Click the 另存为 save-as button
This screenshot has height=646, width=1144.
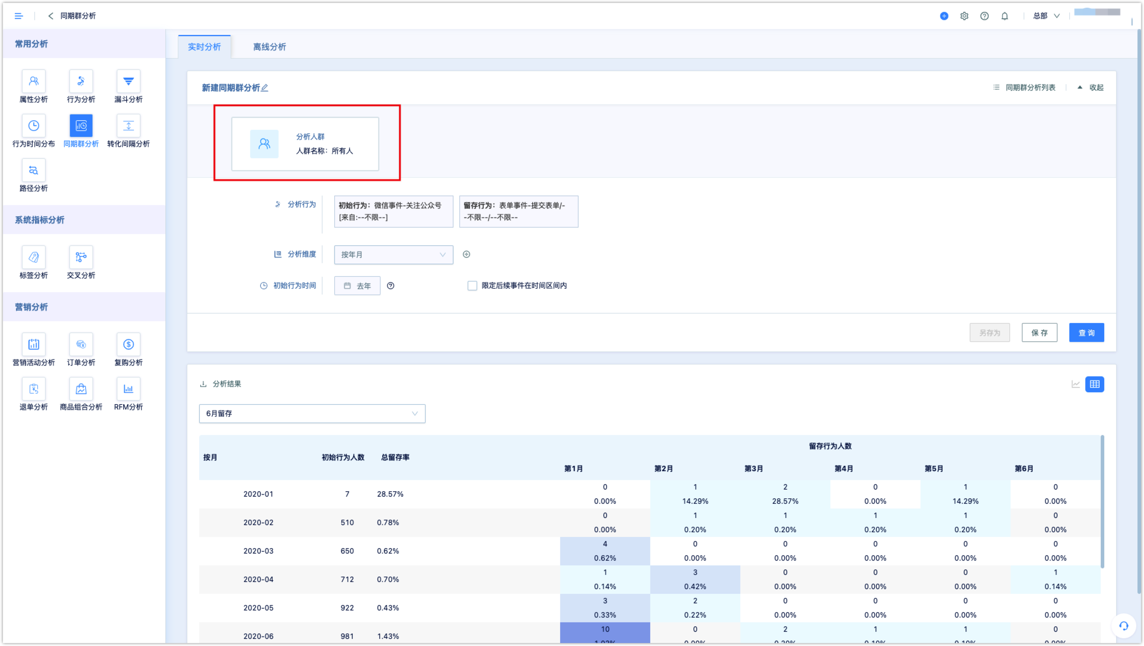pyautogui.click(x=990, y=332)
